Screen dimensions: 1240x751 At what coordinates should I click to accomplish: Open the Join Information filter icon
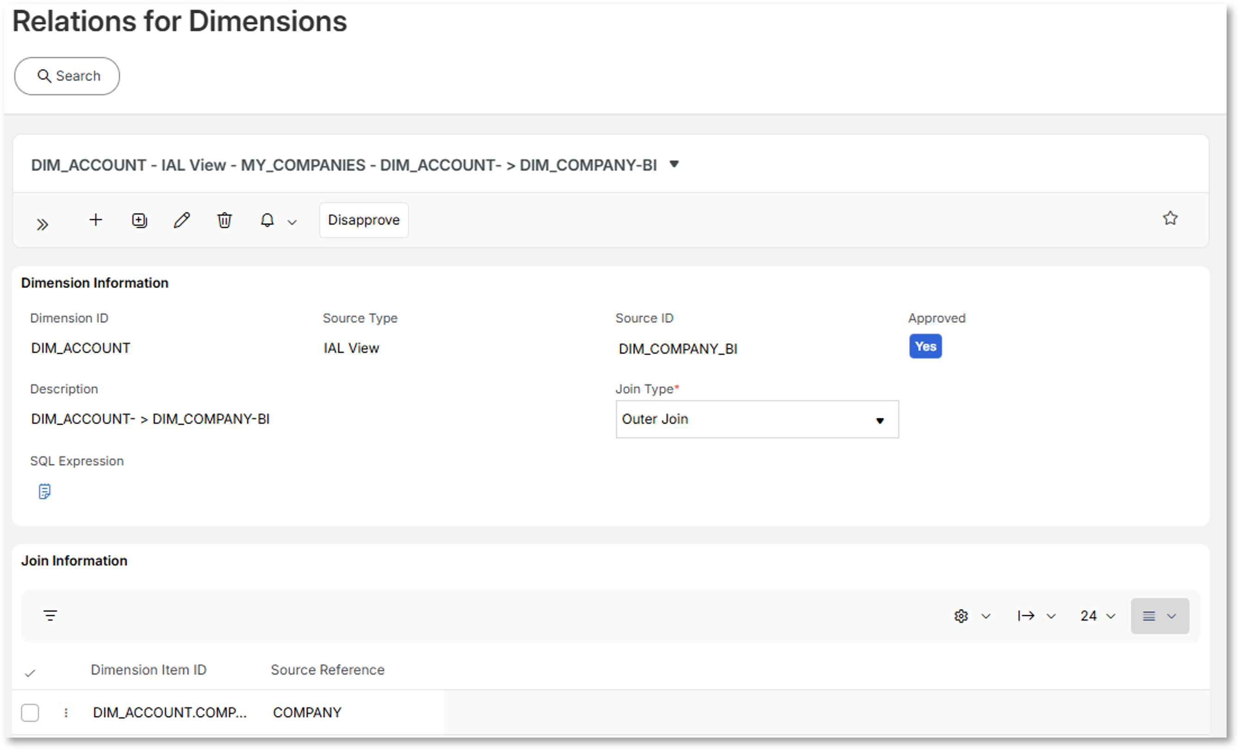50,616
